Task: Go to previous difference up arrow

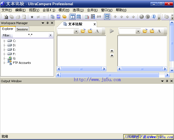Action: coord(121,17)
